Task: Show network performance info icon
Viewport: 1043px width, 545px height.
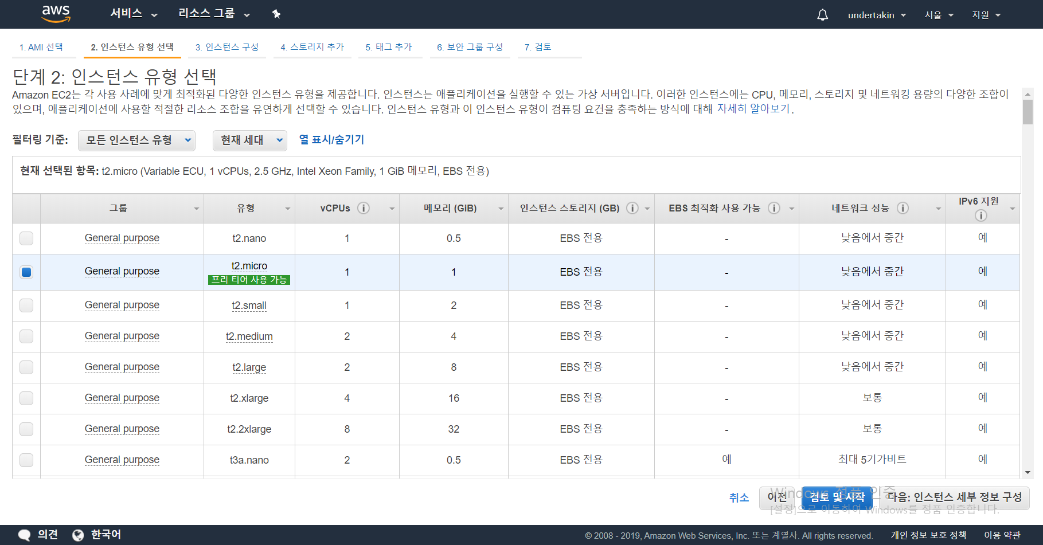Action: click(903, 208)
